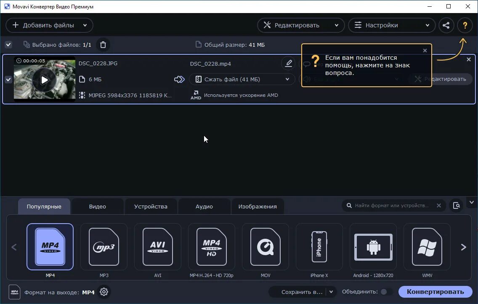Expand the Редактировать toolbar dropdown
Viewport: 478px width, 304px height.
pos(337,25)
